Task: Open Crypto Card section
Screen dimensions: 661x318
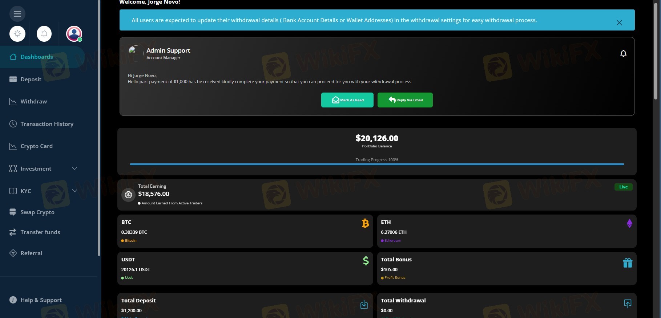Action: click(x=37, y=146)
